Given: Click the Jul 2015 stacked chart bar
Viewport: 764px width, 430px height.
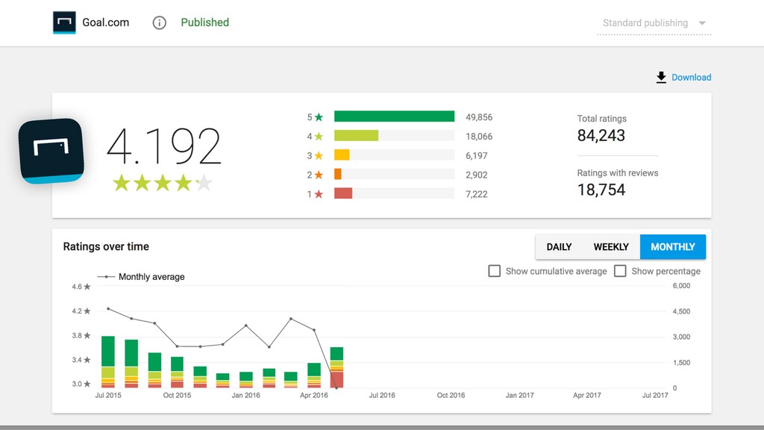Looking at the screenshot, I should pos(108,362).
